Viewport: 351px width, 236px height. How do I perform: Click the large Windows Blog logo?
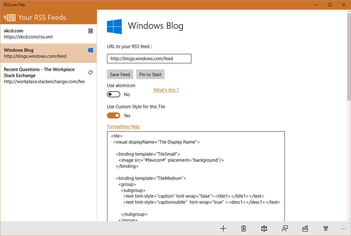[x=114, y=27]
